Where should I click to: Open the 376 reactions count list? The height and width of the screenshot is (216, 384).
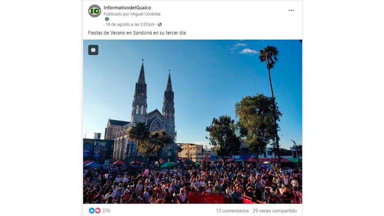(x=106, y=211)
